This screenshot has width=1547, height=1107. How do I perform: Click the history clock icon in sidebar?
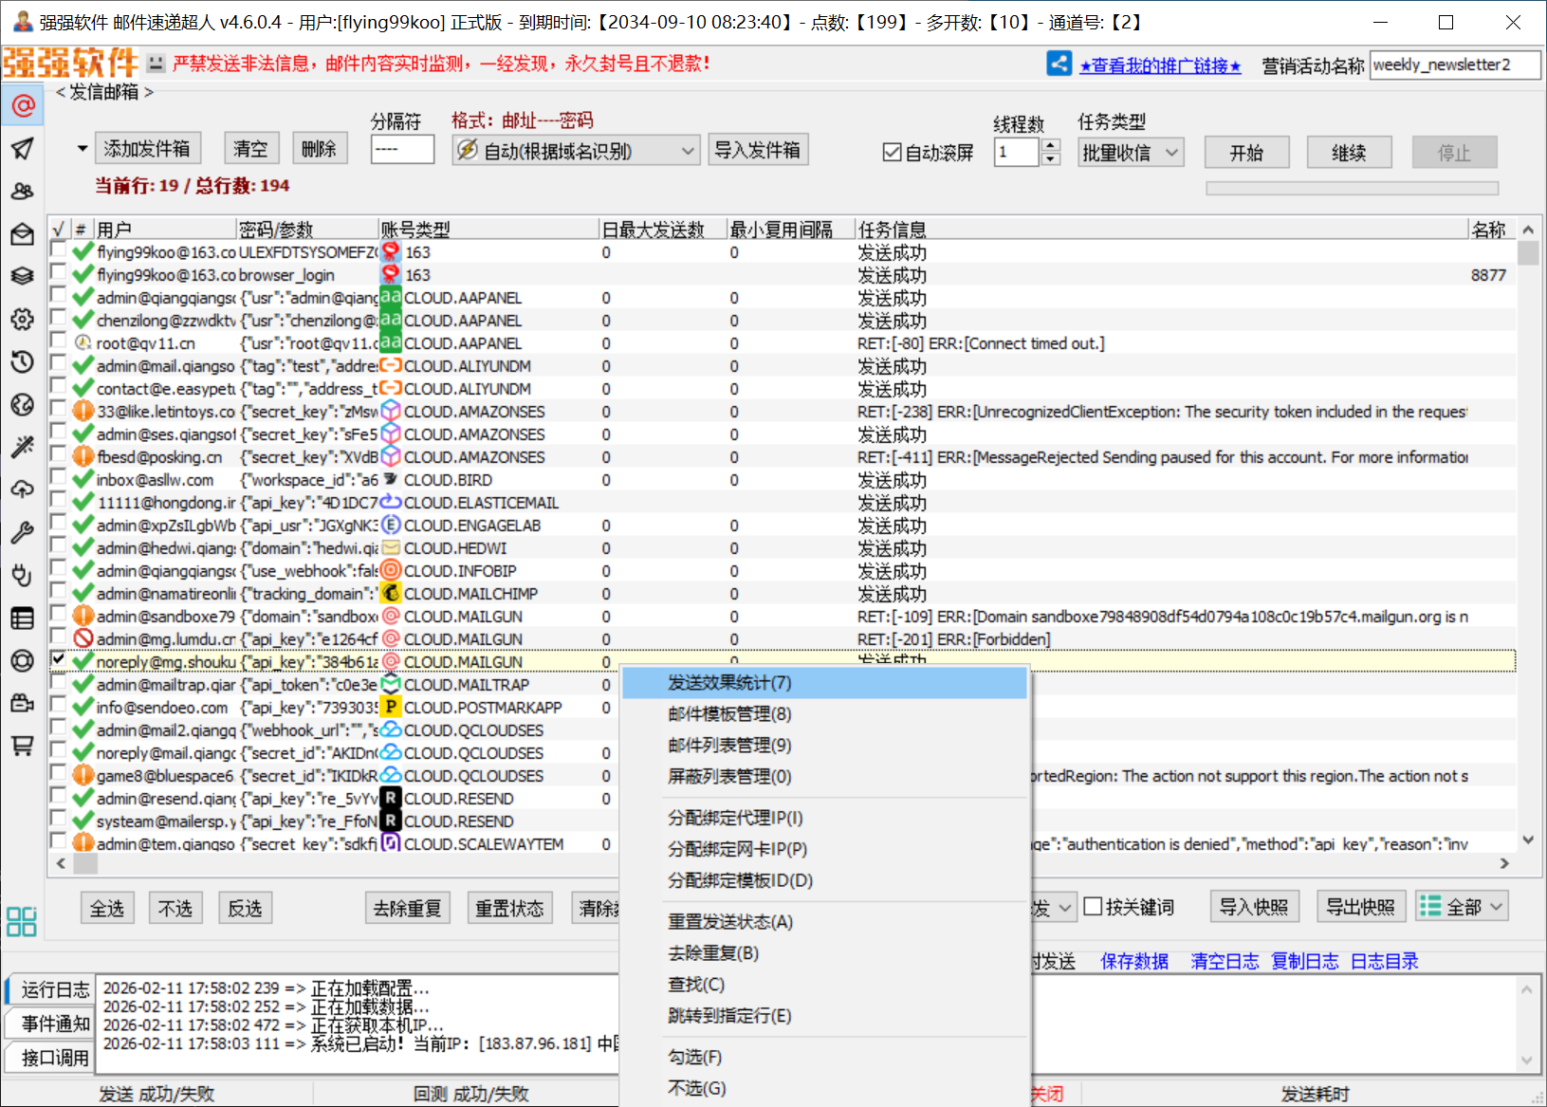pyautogui.click(x=23, y=361)
